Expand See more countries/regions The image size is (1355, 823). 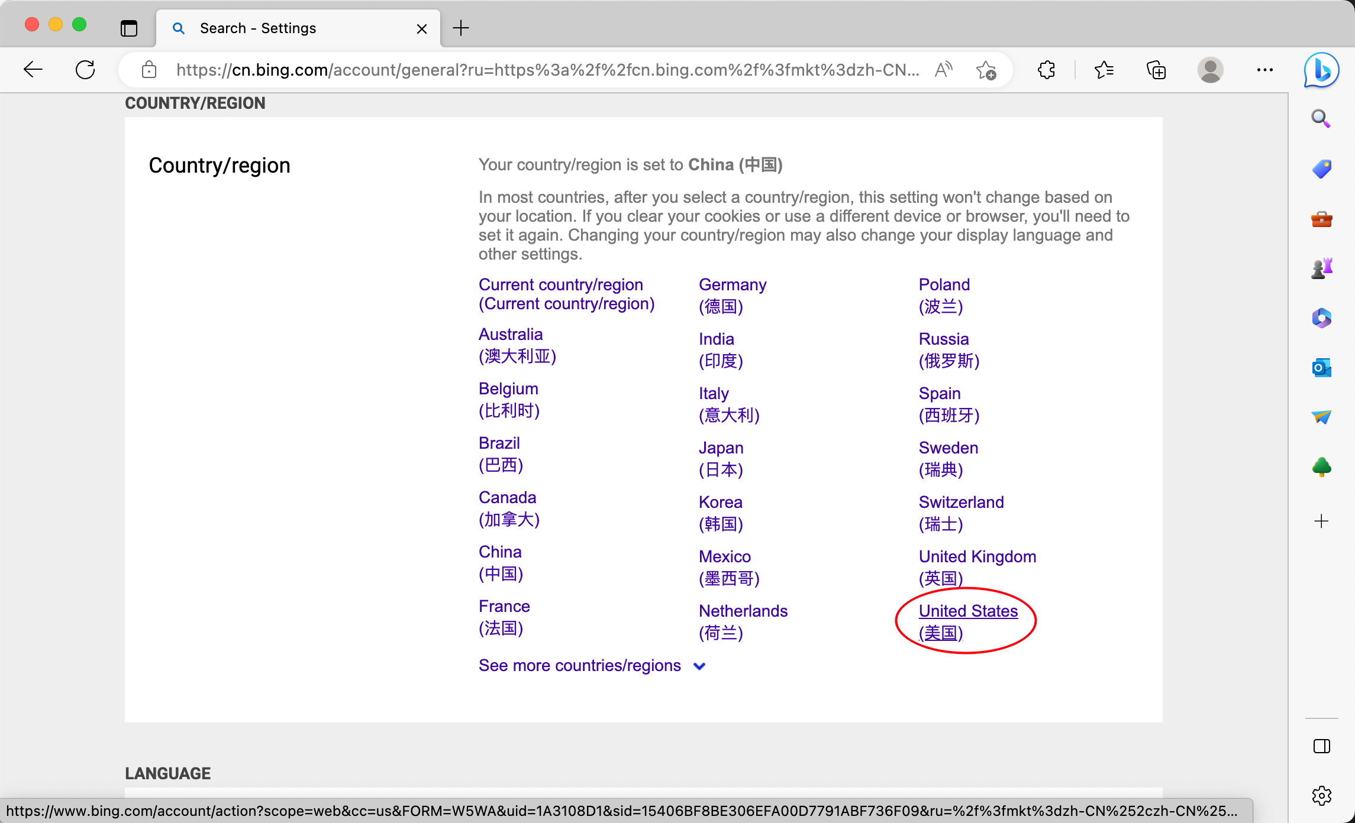coord(592,666)
